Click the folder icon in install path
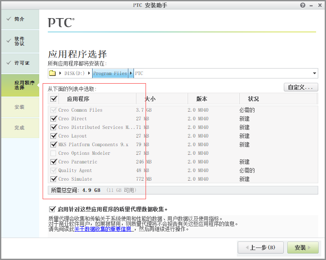Screen dimensions: 326x260 pyautogui.click(x=53, y=73)
